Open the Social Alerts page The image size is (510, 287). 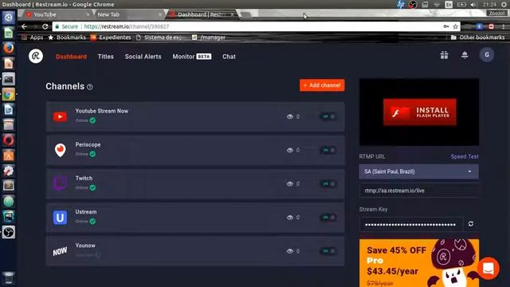pyautogui.click(x=143, y=57)
